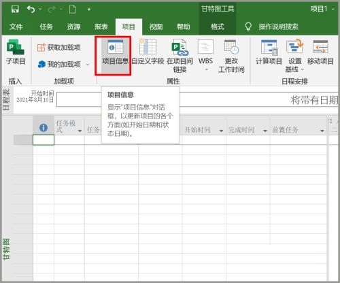Screen dimensions: 340x283
Task: Click the Undo arrow icon
Action: 31,10
